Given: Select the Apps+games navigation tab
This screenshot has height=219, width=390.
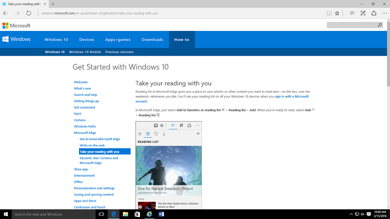Looking at the screenshot, I should pyautogui.click(x=118, y=40).
